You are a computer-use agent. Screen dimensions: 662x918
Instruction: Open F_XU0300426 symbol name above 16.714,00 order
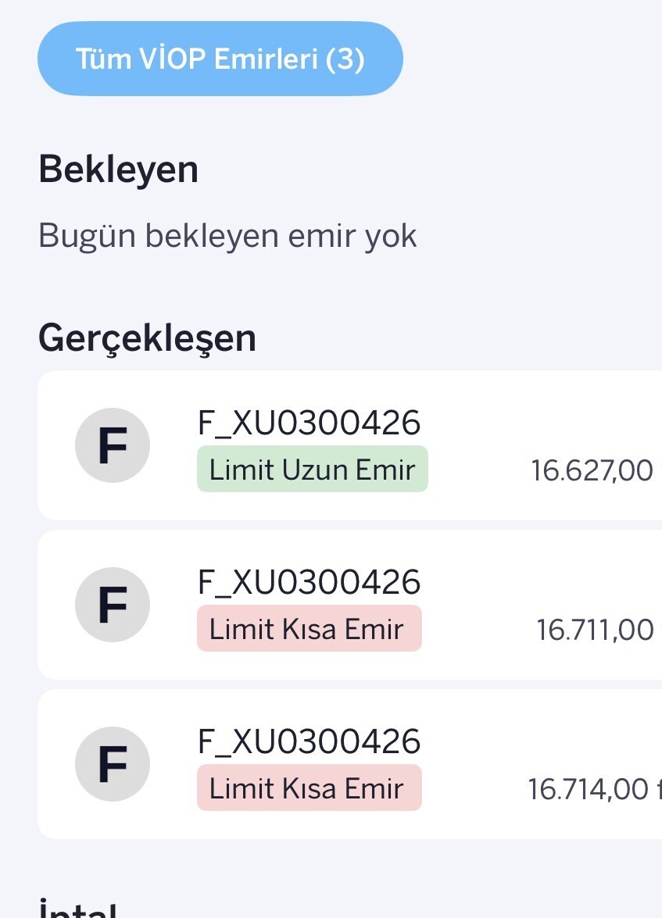tap(309, 742)
